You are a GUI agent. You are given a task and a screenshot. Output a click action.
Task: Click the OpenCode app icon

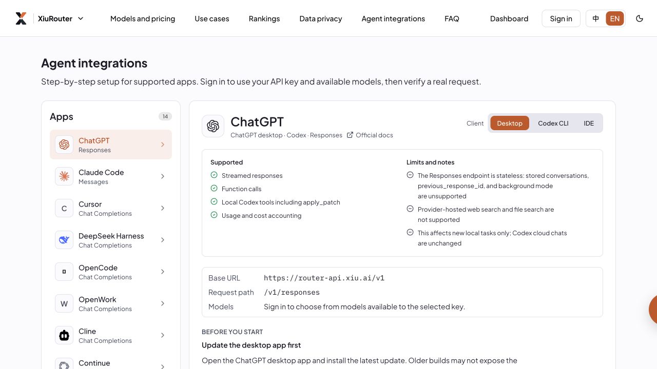64,272
